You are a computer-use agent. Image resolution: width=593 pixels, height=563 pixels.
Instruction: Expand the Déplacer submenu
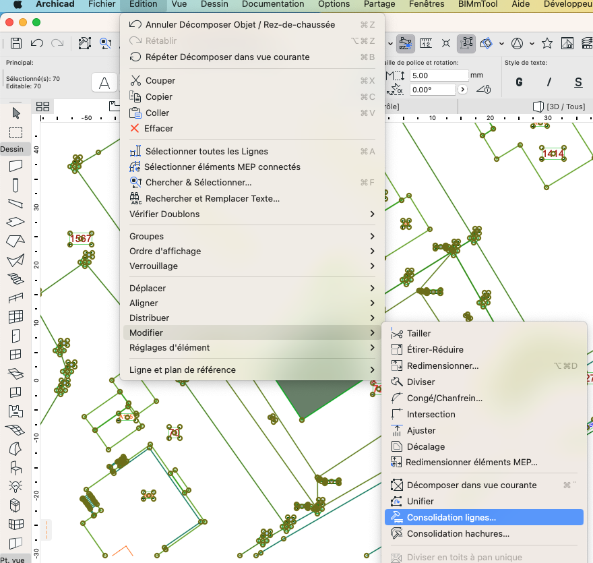coord(252,288)
